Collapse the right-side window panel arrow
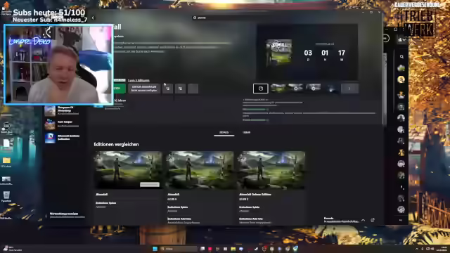This screenshot has height=253, width=450. pyautogui.click(x=401, y=220)
